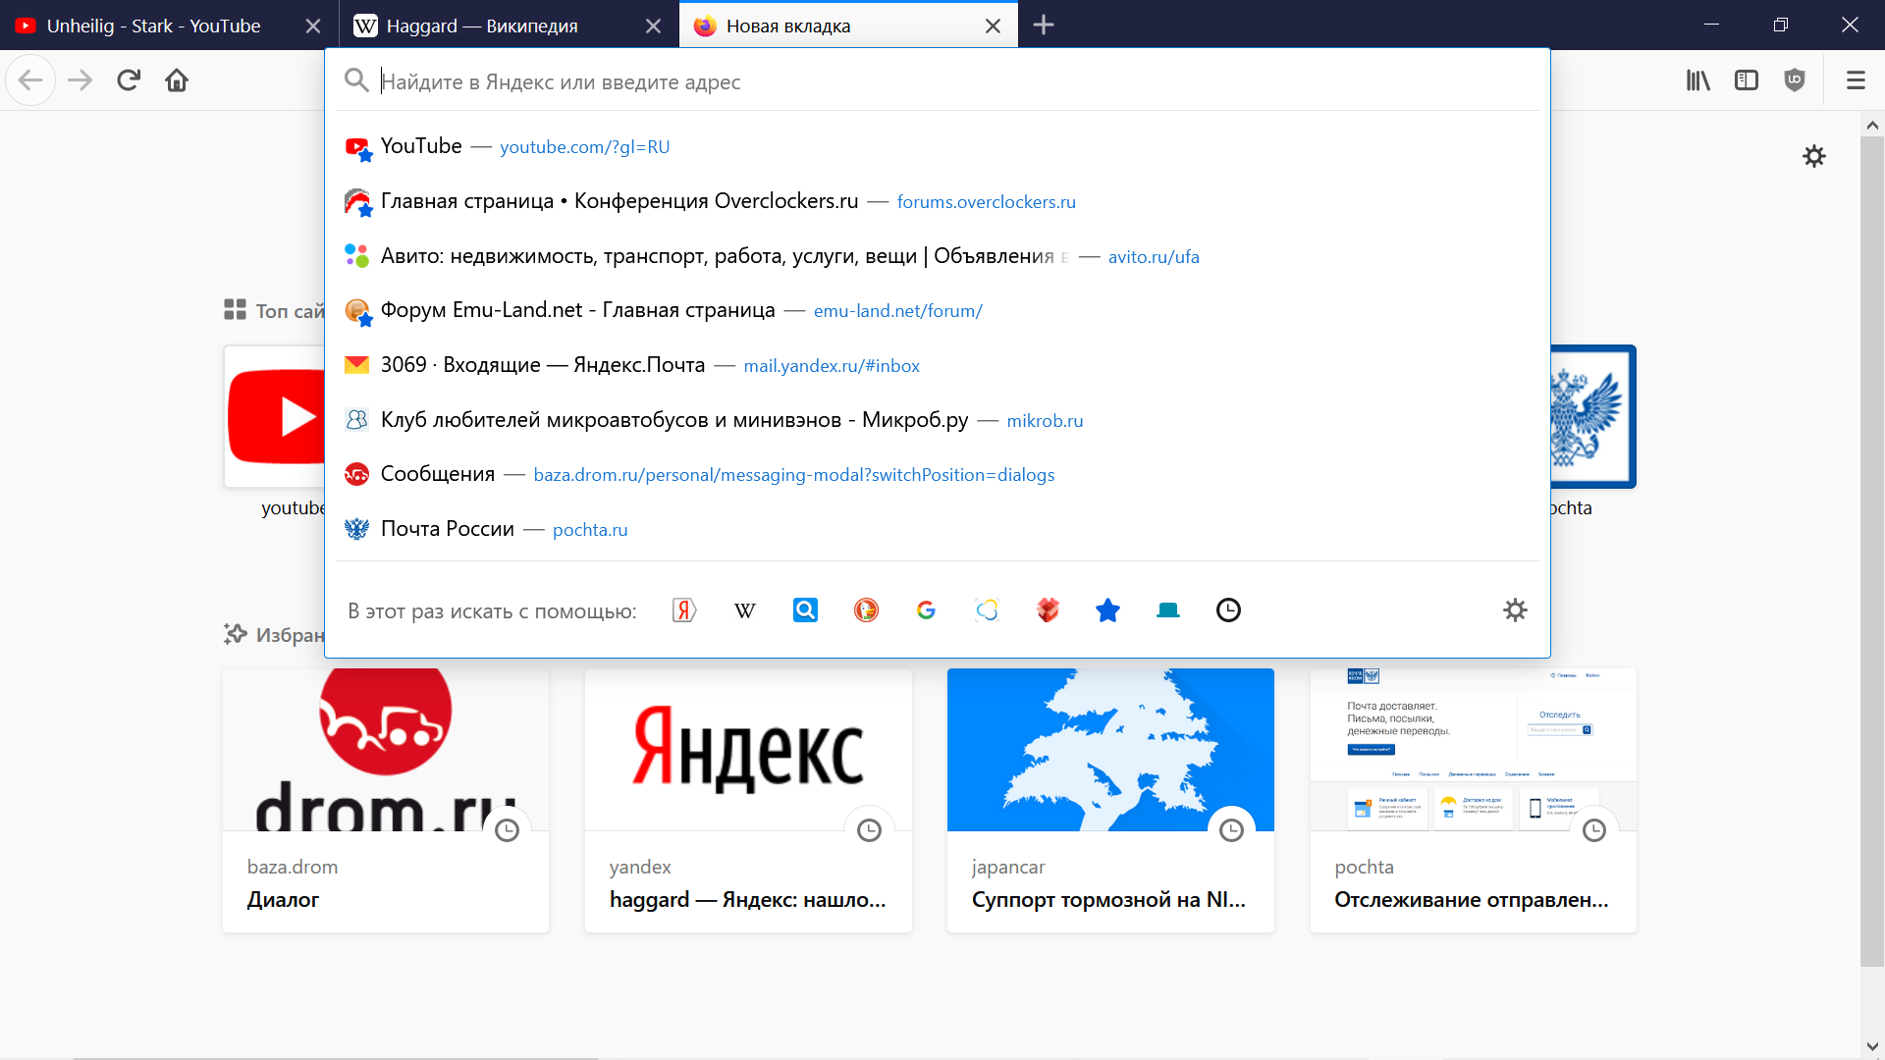This screenshot has height=1060, width=1885.
Task: Click the page vertical scrollbar
Action: pos(1871,550)
